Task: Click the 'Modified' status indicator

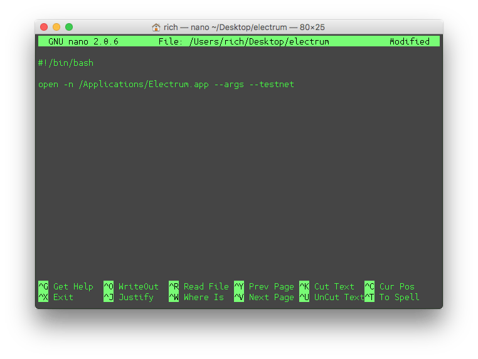Action: pos(410,41)
